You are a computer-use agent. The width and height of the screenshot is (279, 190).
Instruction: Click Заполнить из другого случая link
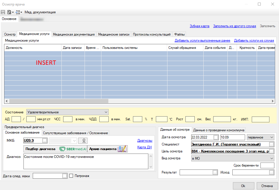[x=234, y=26]
